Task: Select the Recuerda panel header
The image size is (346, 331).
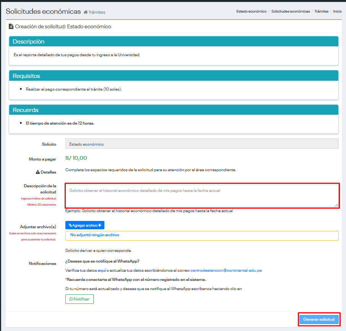Action: click(x=174, y=110)
